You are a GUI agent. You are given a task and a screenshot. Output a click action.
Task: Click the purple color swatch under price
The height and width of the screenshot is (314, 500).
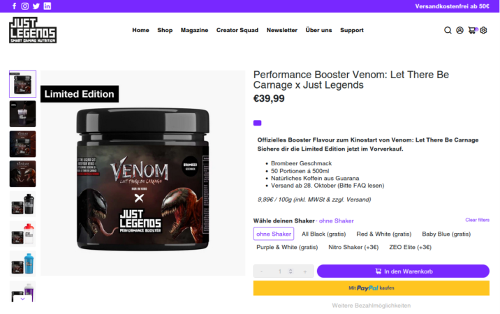coord(258,123)
